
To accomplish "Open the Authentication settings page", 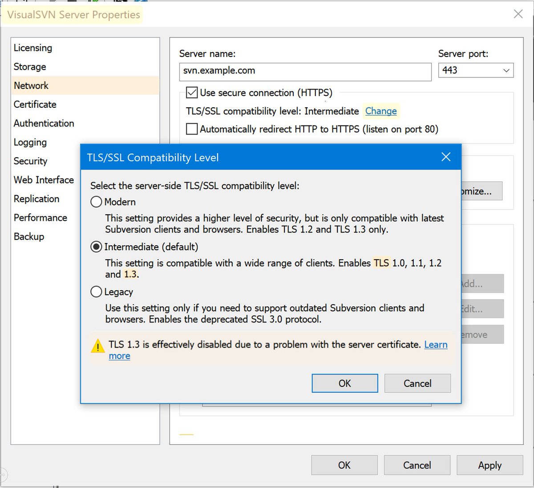I will click(x=85, y=123).
